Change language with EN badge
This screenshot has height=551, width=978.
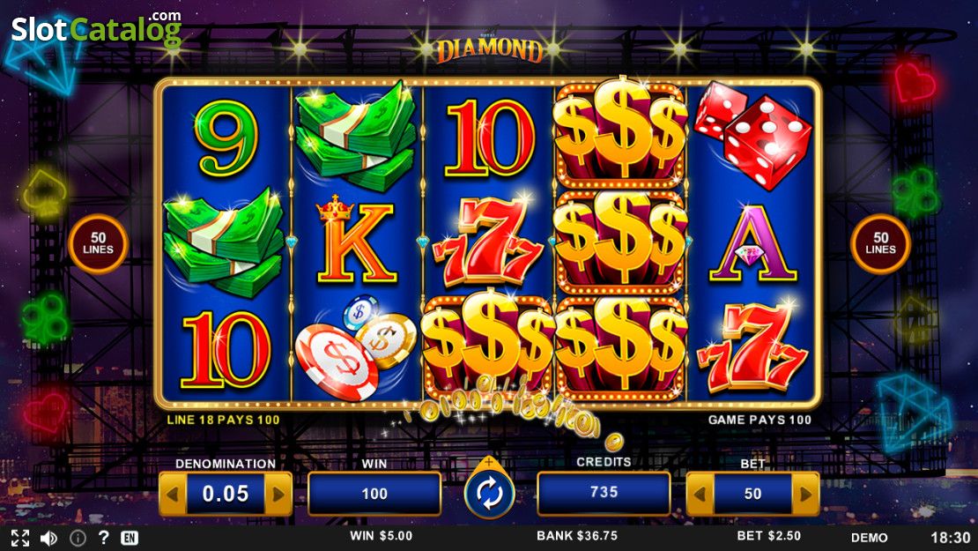(130, 538)
